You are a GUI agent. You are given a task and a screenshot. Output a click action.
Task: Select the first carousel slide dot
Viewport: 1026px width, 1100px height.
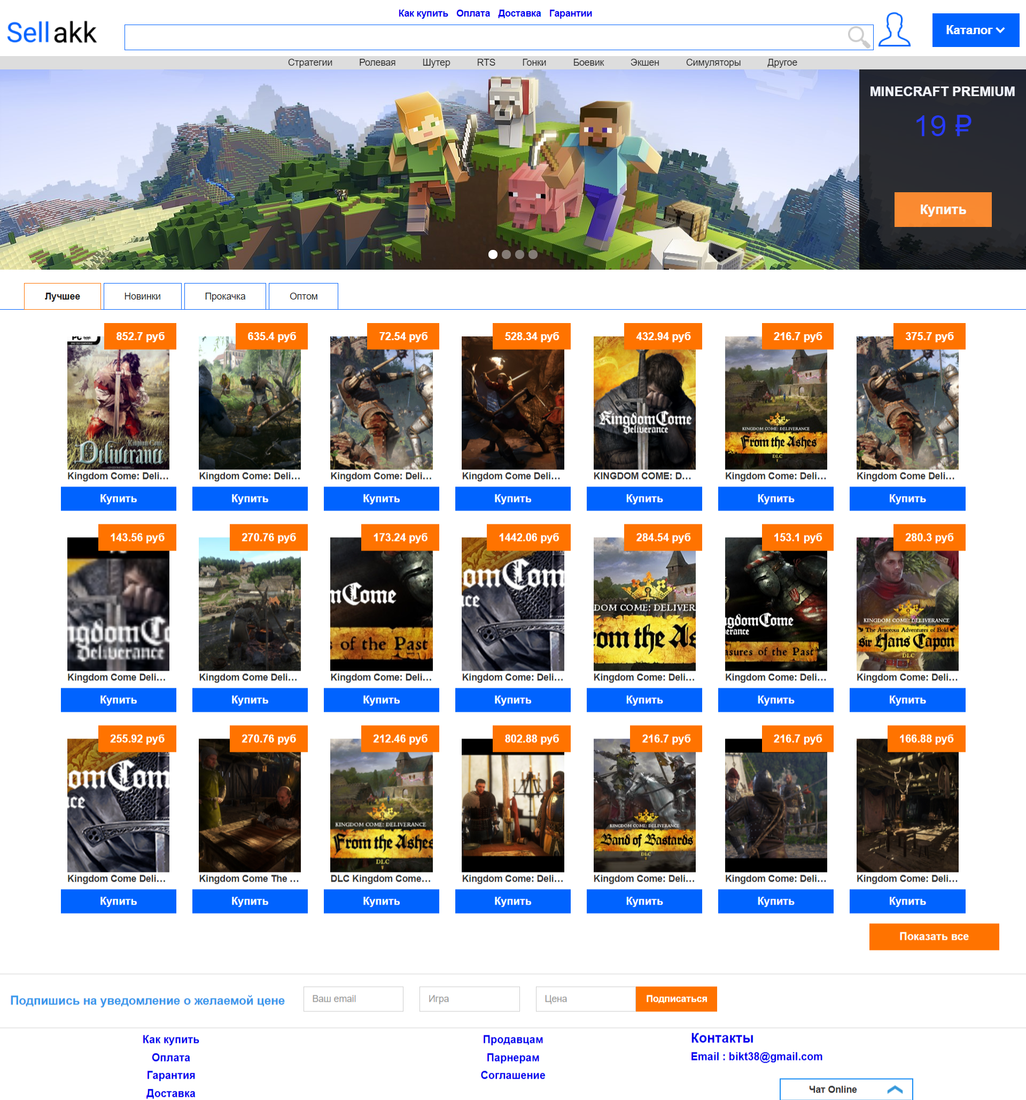pos(493,255)
